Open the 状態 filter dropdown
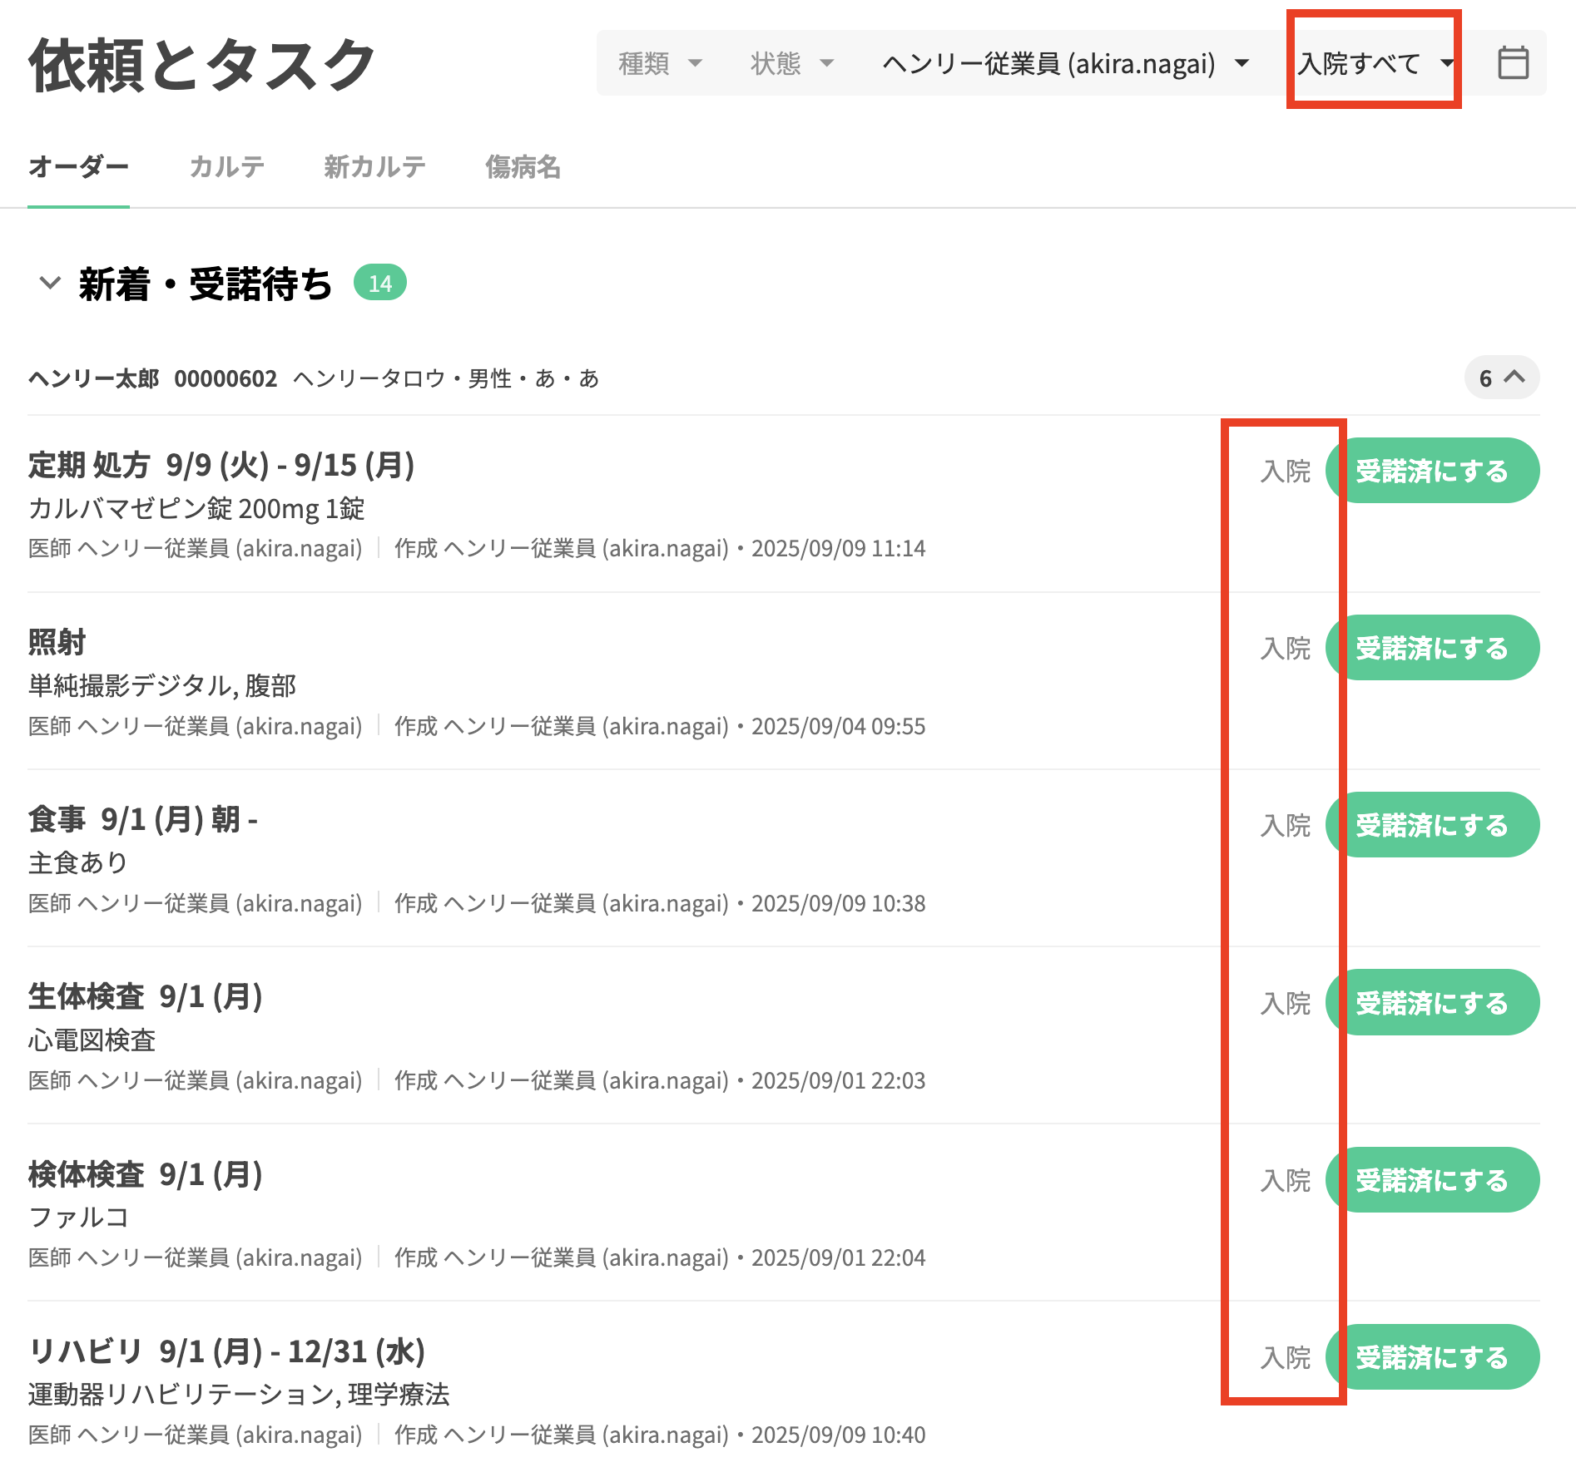Image resolution: width=1576 pixels, height=1477 pixels. click(x=791, y=63)
